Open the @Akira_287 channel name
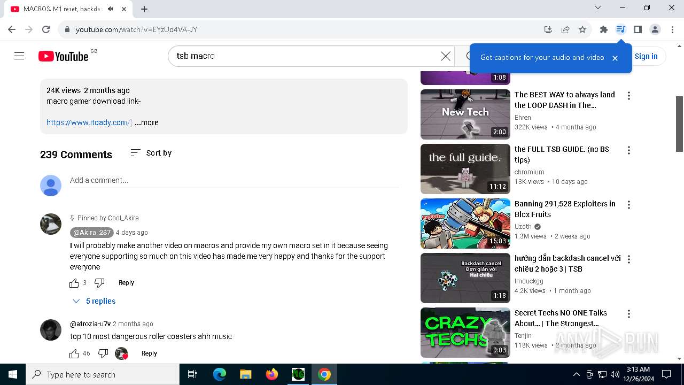 click(x=91, y=233)
